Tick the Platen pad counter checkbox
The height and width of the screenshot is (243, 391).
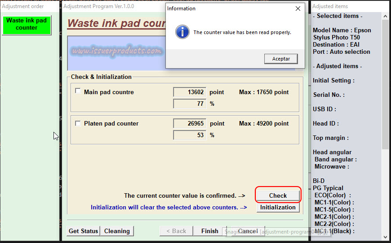(78, 123)
